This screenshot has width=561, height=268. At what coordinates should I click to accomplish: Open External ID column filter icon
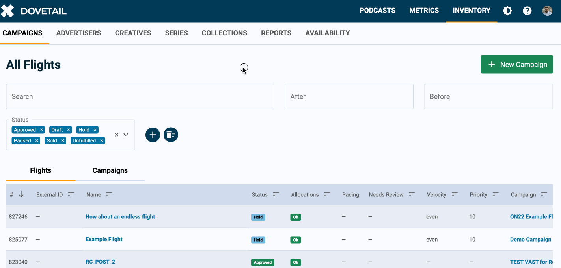pyautogui.click(x=71, y=194)
